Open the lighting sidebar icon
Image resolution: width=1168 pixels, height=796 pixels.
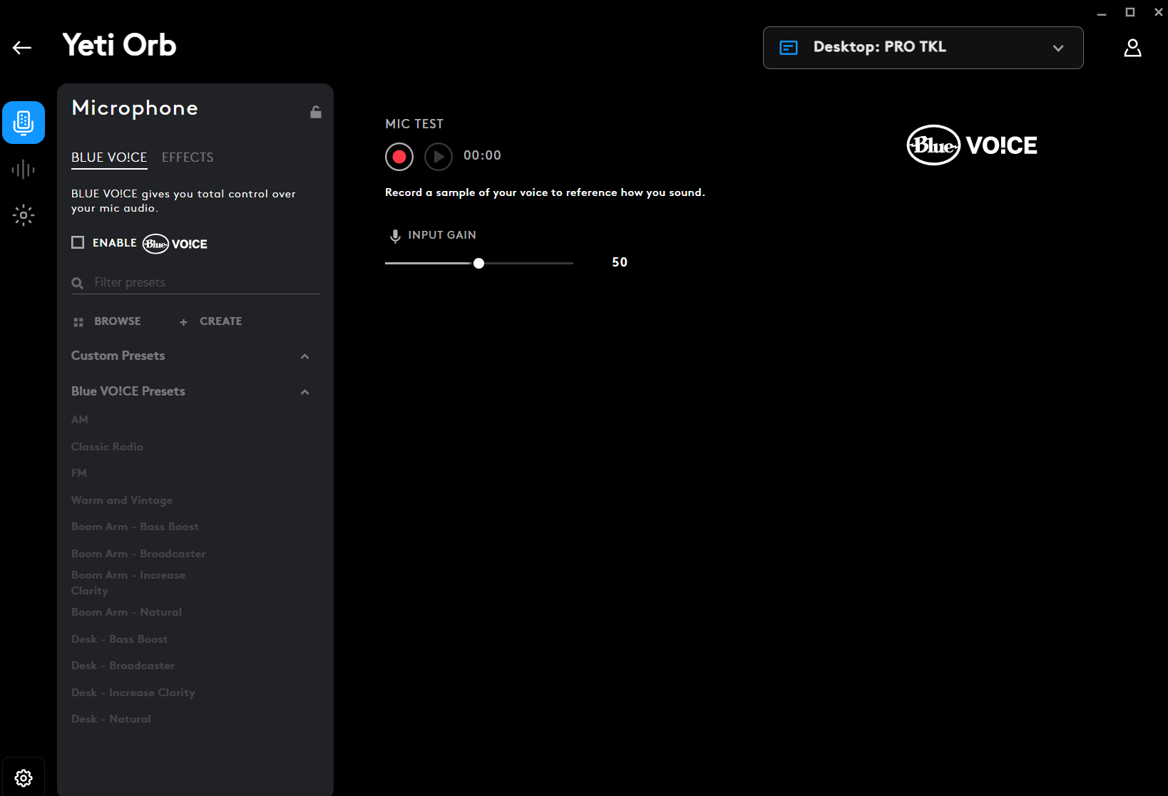24,215
